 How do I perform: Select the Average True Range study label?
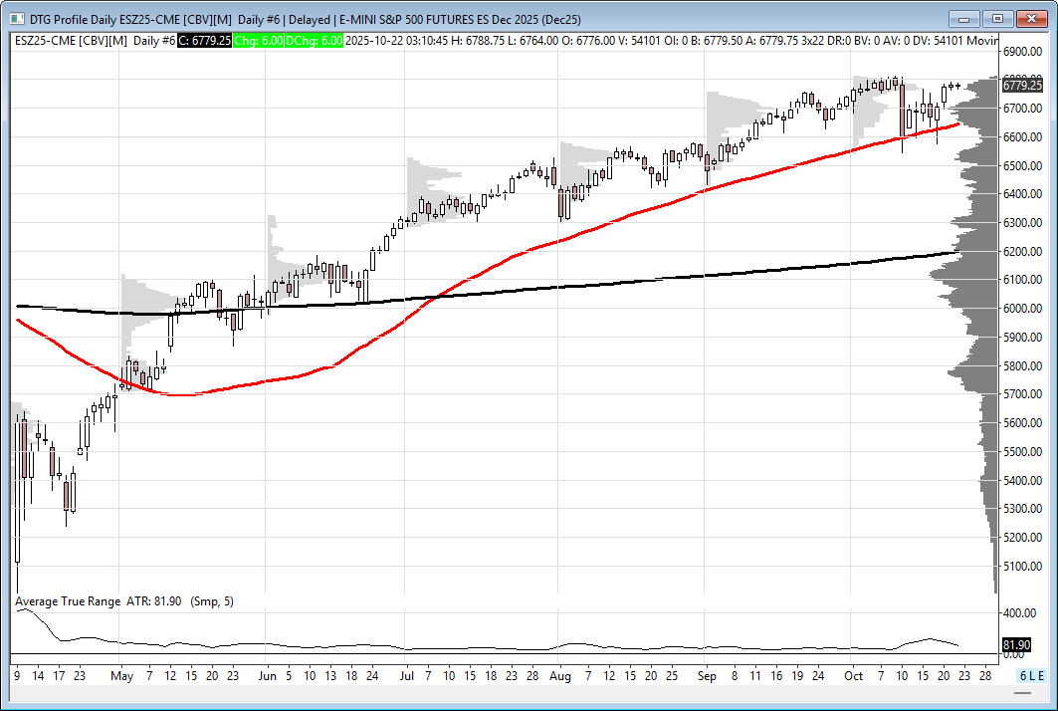(68, 601)
